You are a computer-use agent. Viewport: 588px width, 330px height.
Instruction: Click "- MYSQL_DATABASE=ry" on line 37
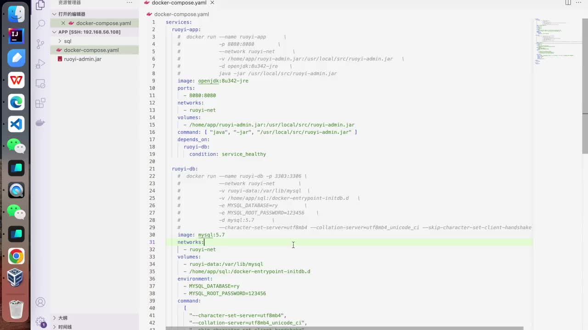[x=211, y=286]
